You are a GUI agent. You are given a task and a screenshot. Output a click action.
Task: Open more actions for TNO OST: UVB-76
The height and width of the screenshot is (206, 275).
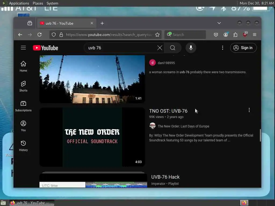click(249, 110)
